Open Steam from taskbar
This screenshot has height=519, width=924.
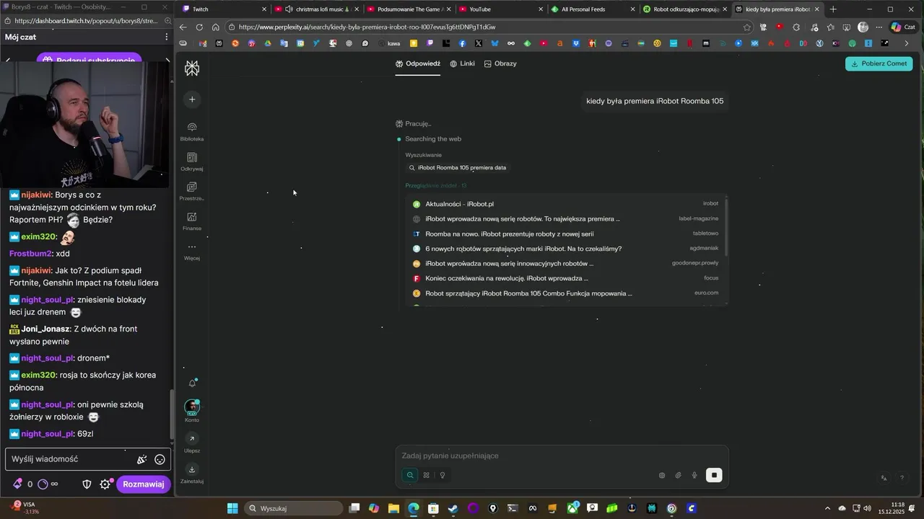click(x=453, y=508)
